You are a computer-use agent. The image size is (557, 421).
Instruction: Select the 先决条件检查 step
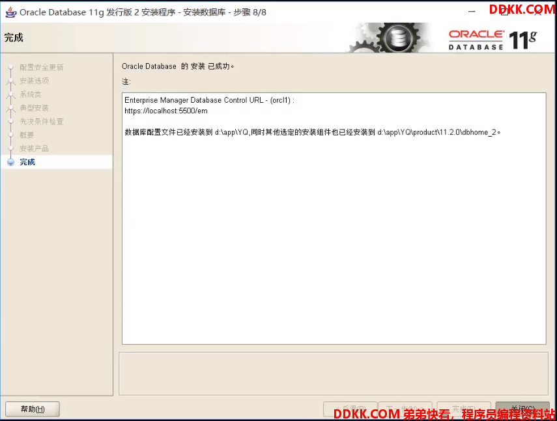click(41, 121)
